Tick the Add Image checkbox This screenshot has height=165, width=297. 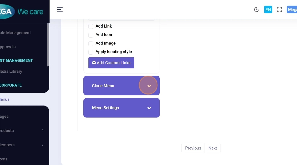coord(91,44)
